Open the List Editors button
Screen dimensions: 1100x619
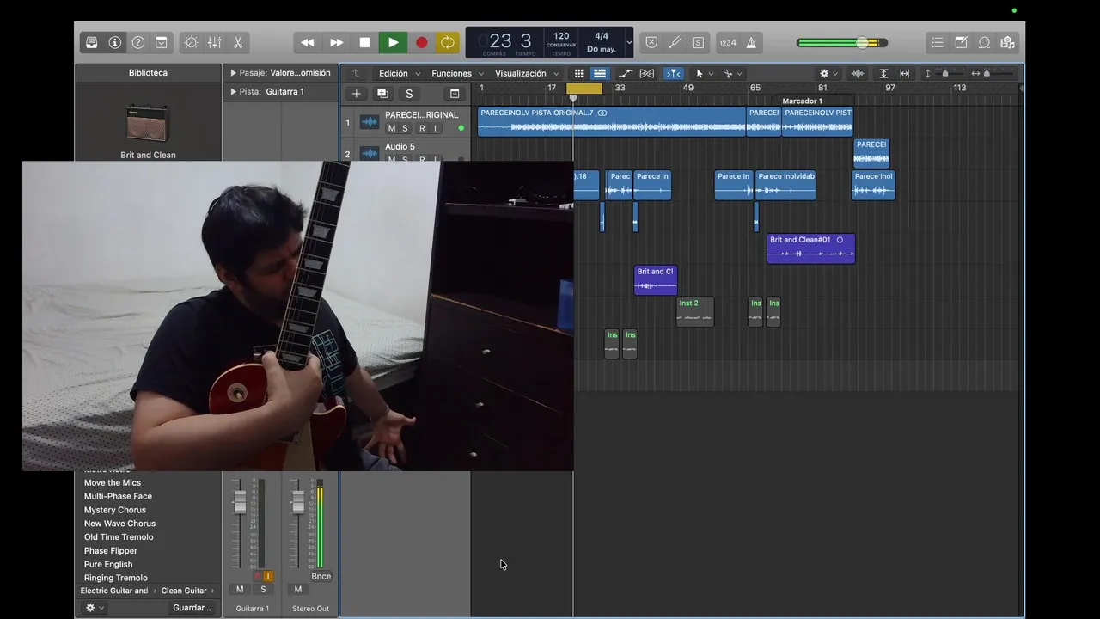[938, 42]
